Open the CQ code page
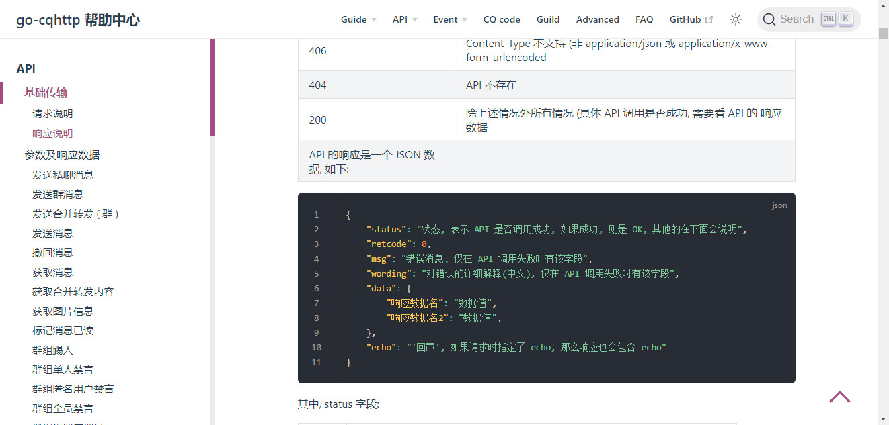The image size is (889, 425). pos(502,19)
